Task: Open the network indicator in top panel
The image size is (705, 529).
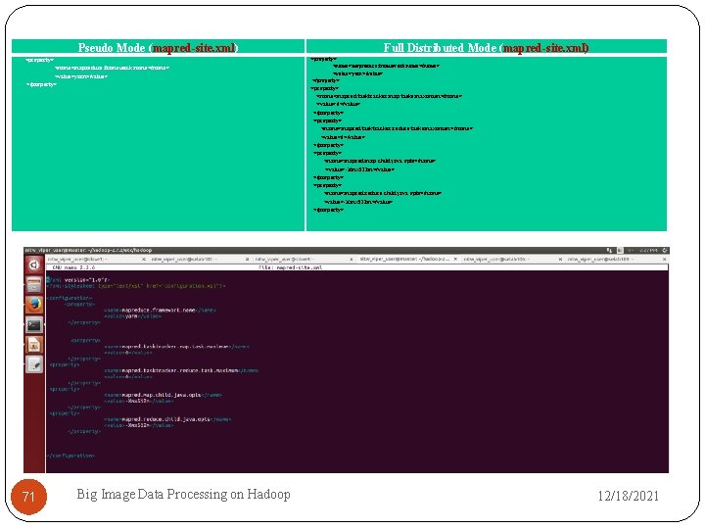Action: point(609,250)
